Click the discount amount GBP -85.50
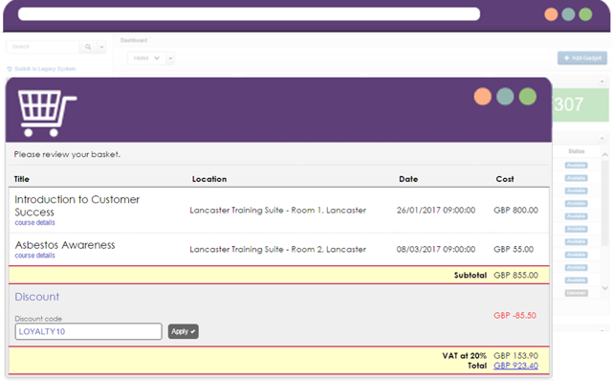This screenshot has width=612, height=381. [514, 315]
